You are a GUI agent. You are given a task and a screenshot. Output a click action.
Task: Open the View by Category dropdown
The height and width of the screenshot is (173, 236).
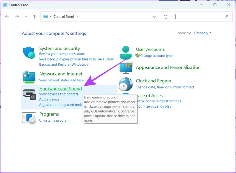click(203, 33)
